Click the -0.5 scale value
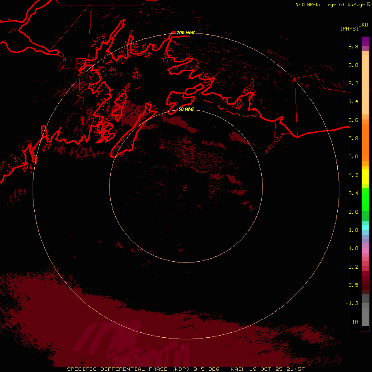The height and width of the screenshot is (372, 372). tap(352, 285)
